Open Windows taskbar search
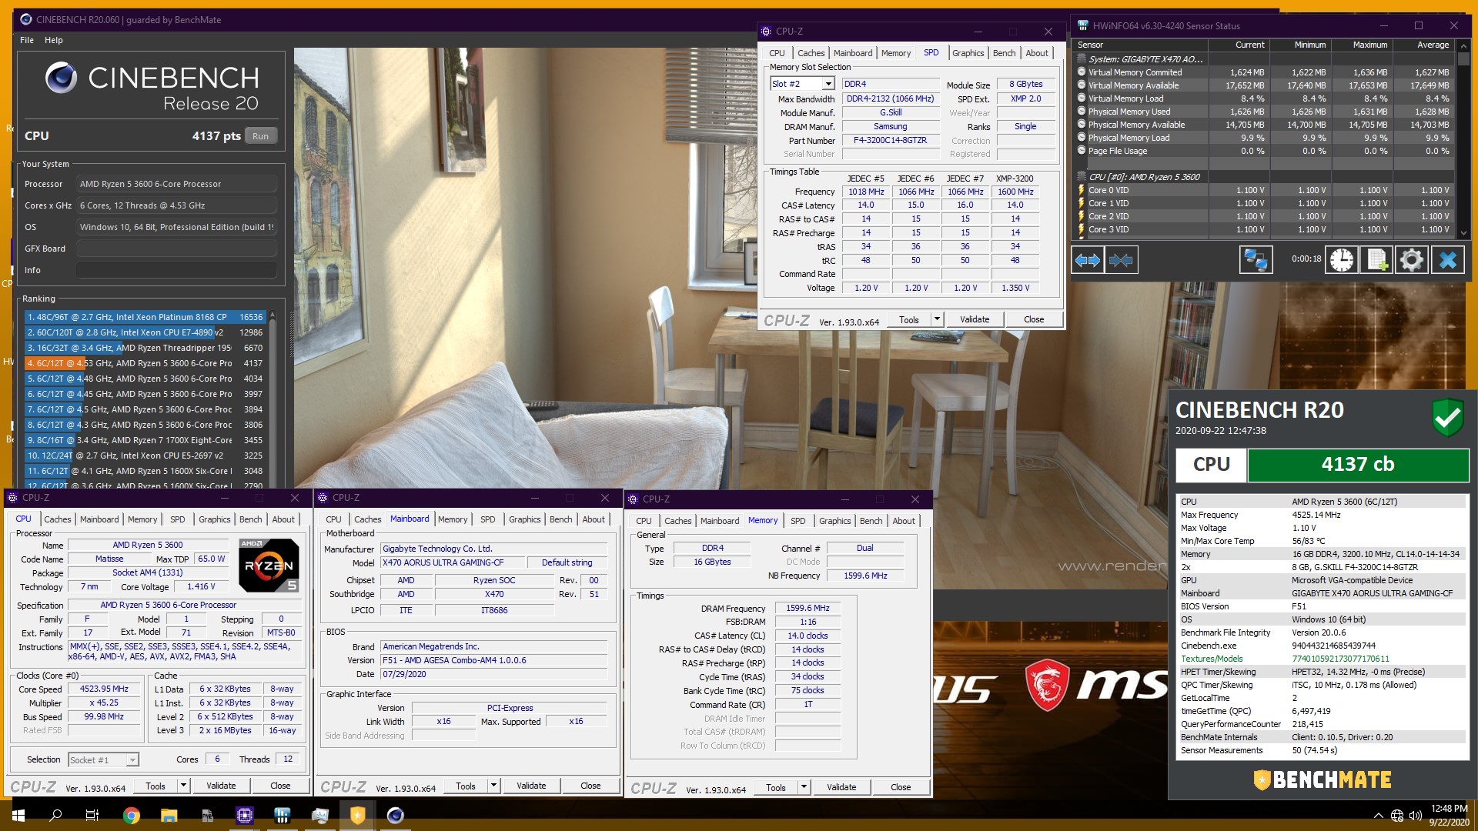The height and width of the screenshot is (831, 1478). pyautogui.click(x=55, y=816)
